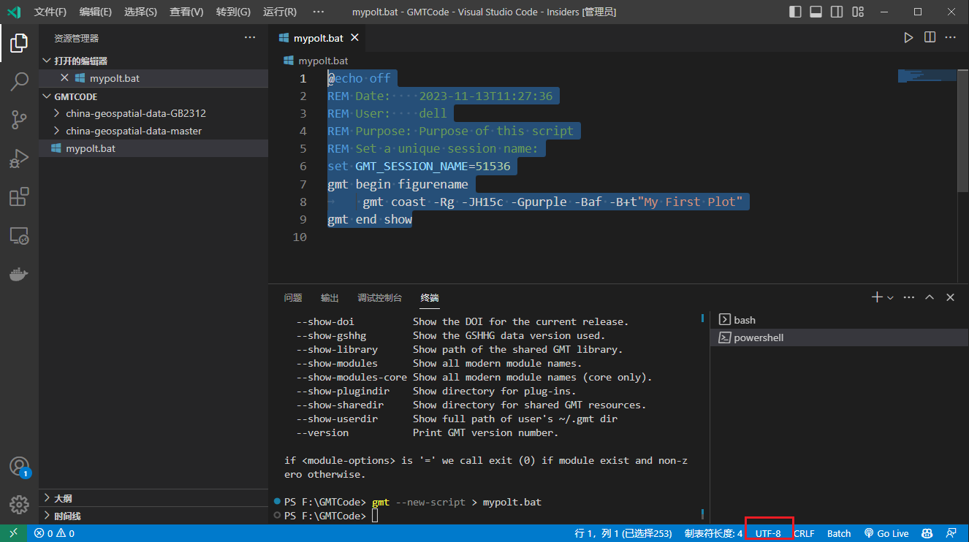Open mypolt.bat in GMTCODE file tree

click(x=153, y=148)
